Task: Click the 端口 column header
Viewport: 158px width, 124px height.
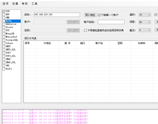Action: [83, 43]
